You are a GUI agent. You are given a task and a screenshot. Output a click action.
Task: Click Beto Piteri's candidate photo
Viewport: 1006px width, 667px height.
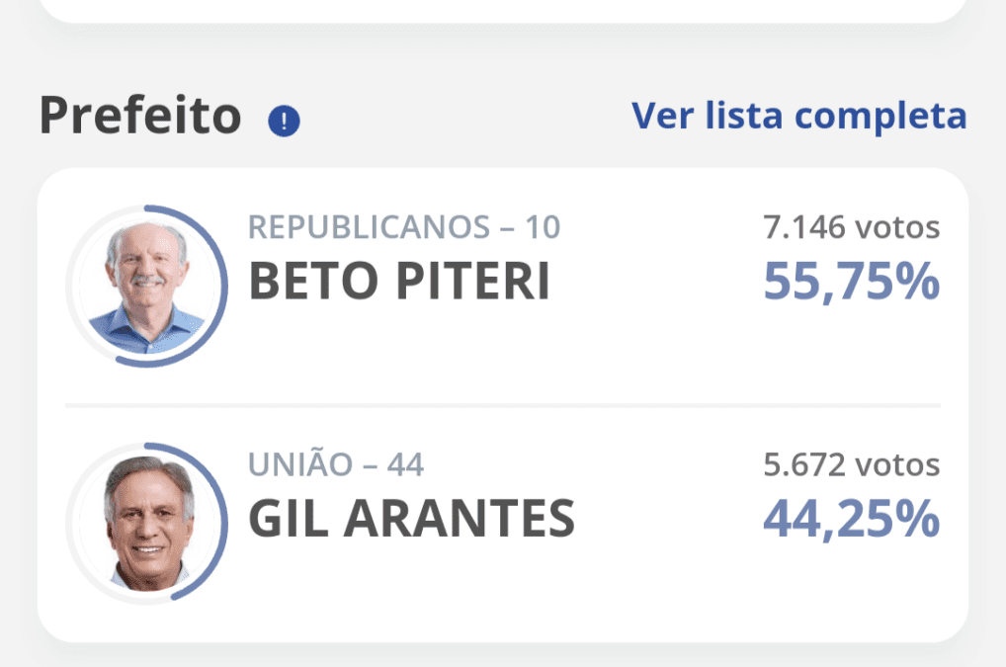pyautogui.click(x=145, y=286)
